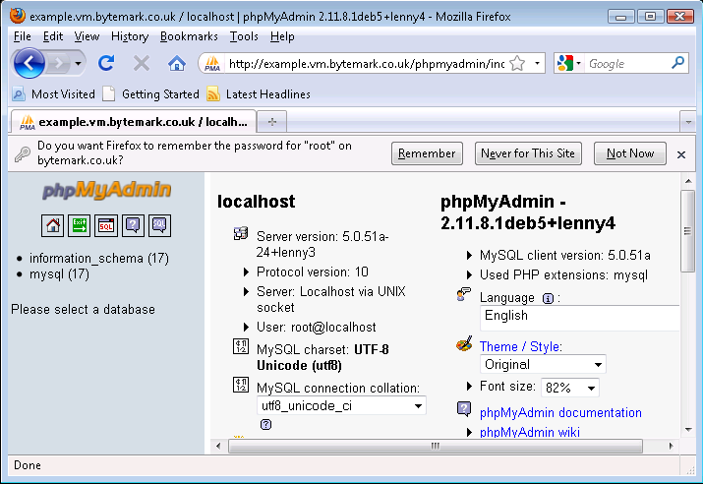This screenshot has height=484, width=703.
Task: Open the address bar history dropdown arrow
Action: [x=537, y=63]
